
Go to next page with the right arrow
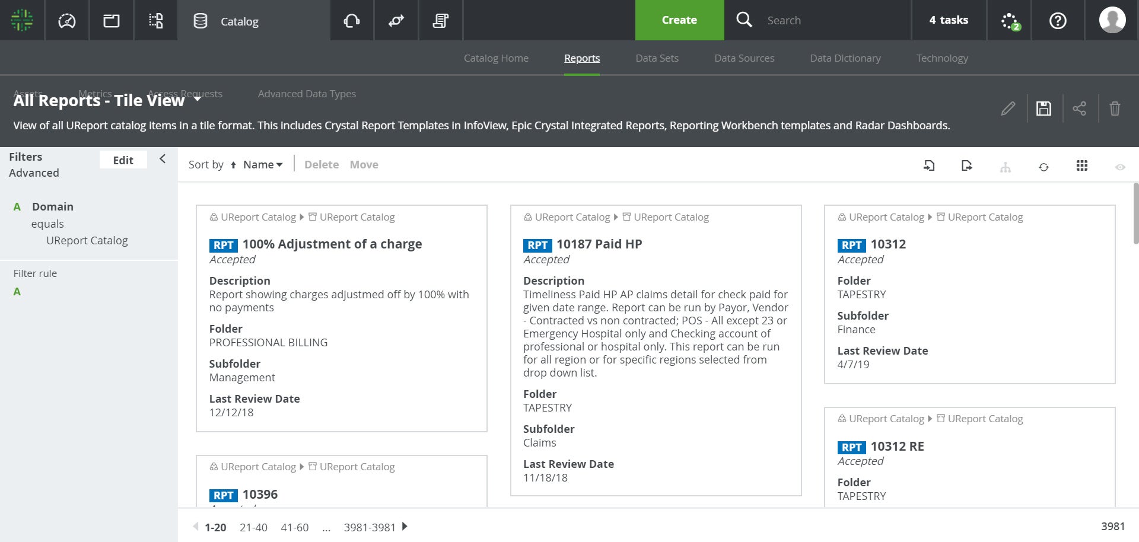pyautogui.click(x=405, y=526)
